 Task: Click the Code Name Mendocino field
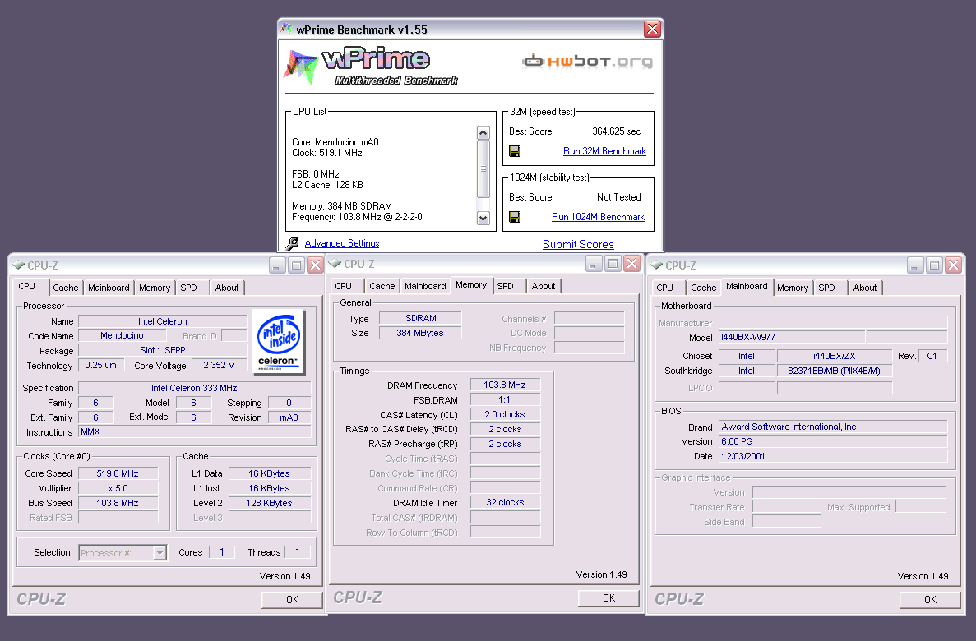point(122,335)
